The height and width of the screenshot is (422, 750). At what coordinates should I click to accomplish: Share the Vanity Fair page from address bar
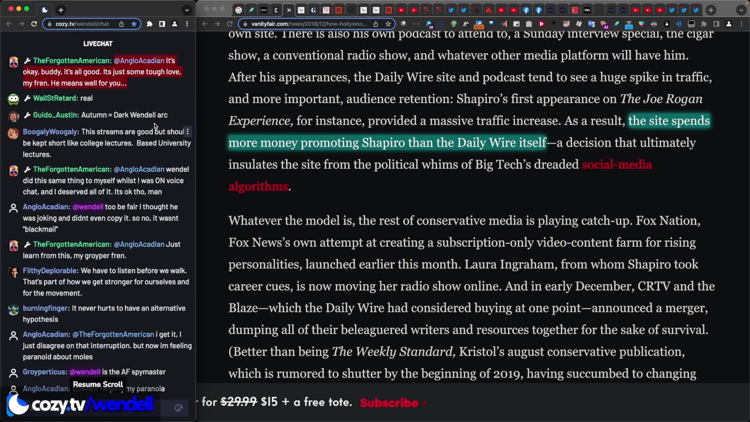pyautogui.click(x=376, y=24)
